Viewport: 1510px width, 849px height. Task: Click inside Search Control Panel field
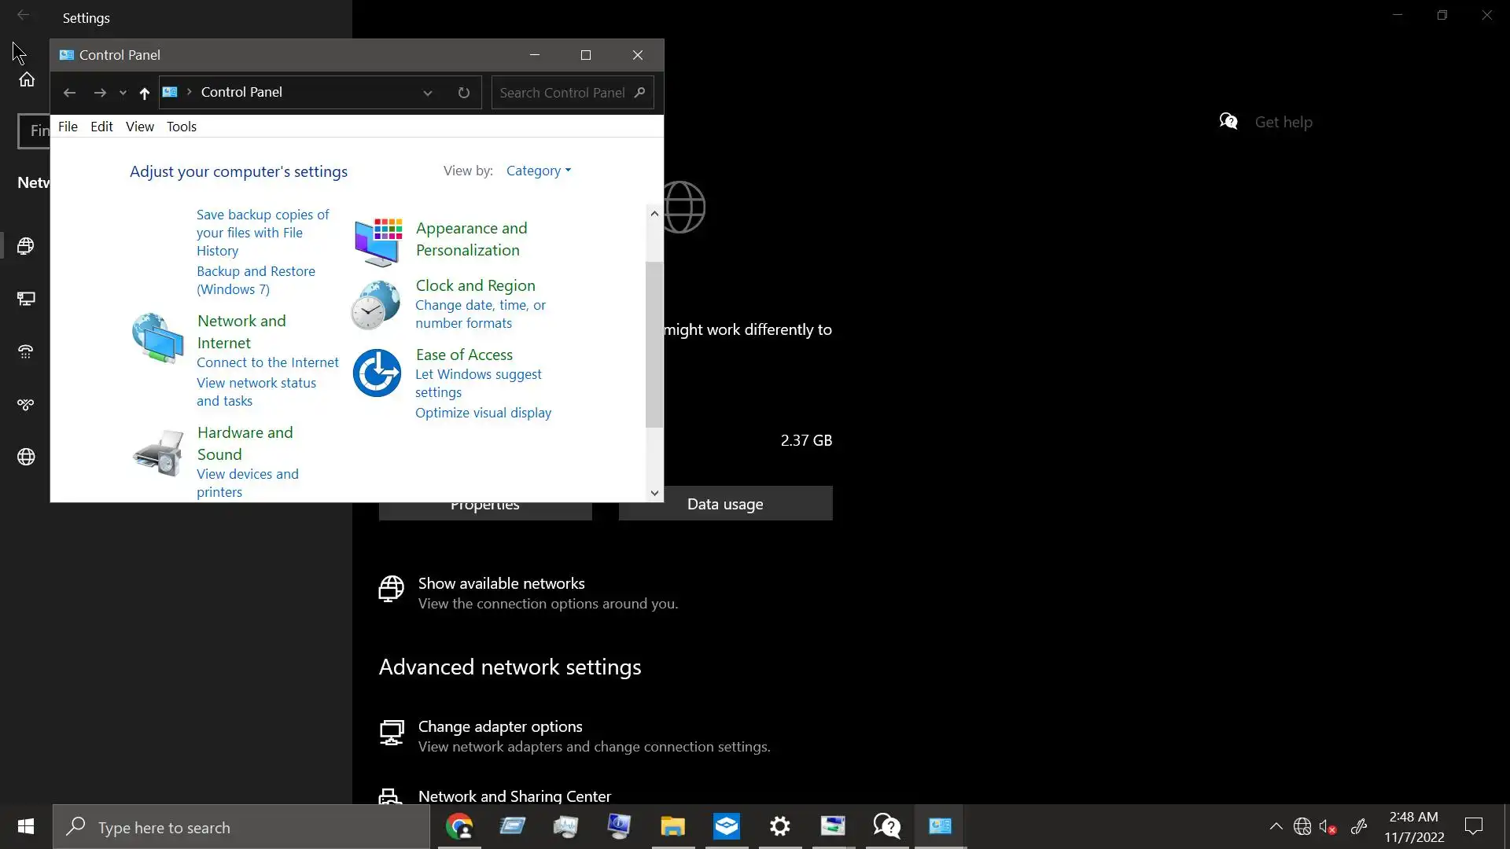(562, 93)
